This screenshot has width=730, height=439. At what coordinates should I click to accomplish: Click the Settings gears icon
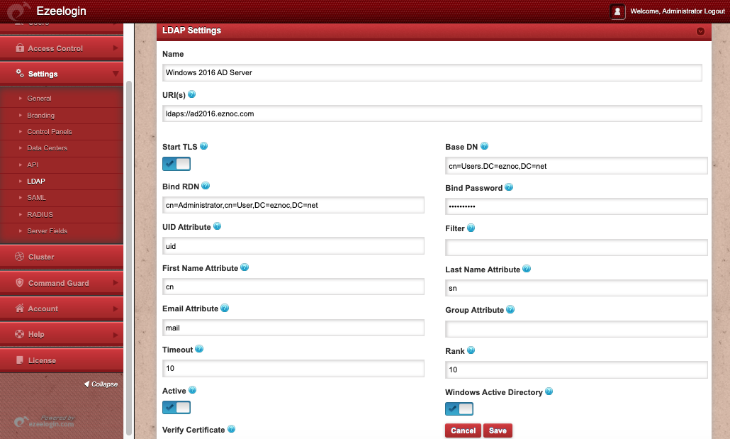click(x=20, y=73)
